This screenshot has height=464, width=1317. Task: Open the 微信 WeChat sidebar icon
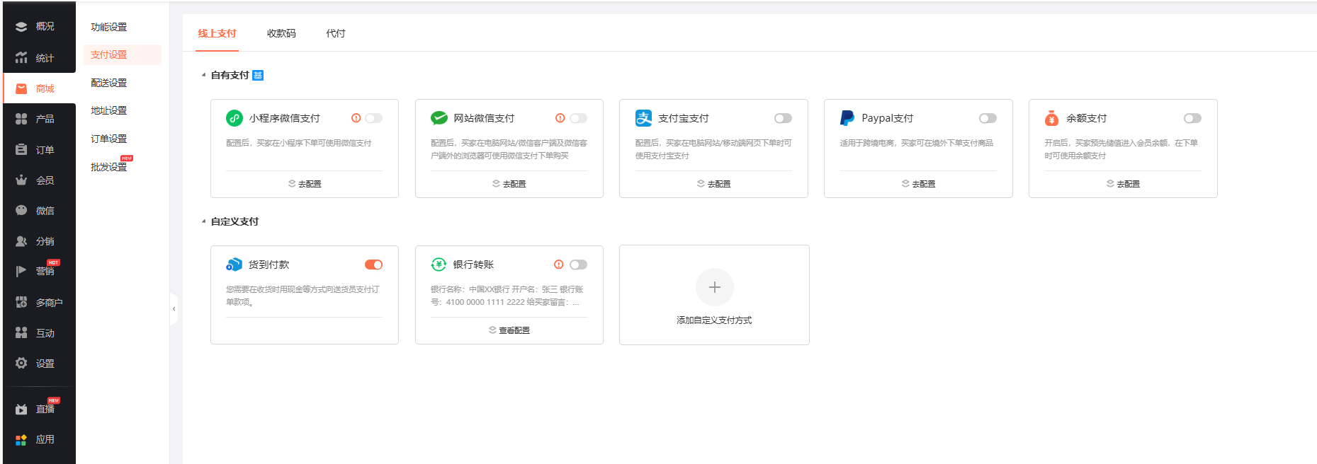[x=21, y=211]
